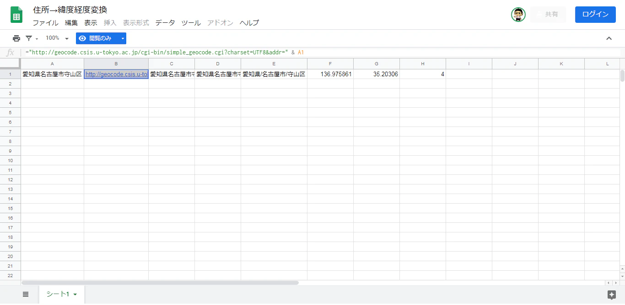Select cell C1 with 愛知県名古屋市
This screenshot has width=625, height=305.
coord(172,74)
